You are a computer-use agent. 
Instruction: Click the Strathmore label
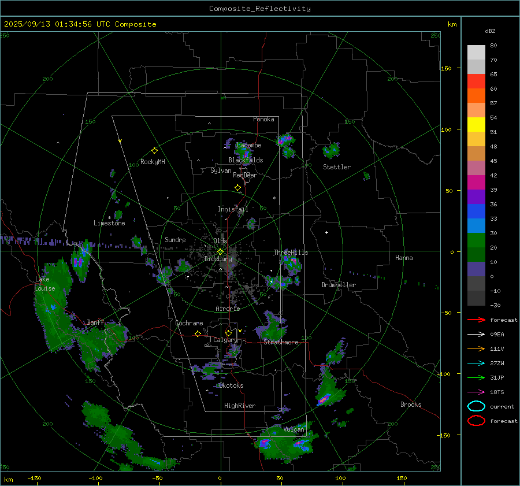281,342
